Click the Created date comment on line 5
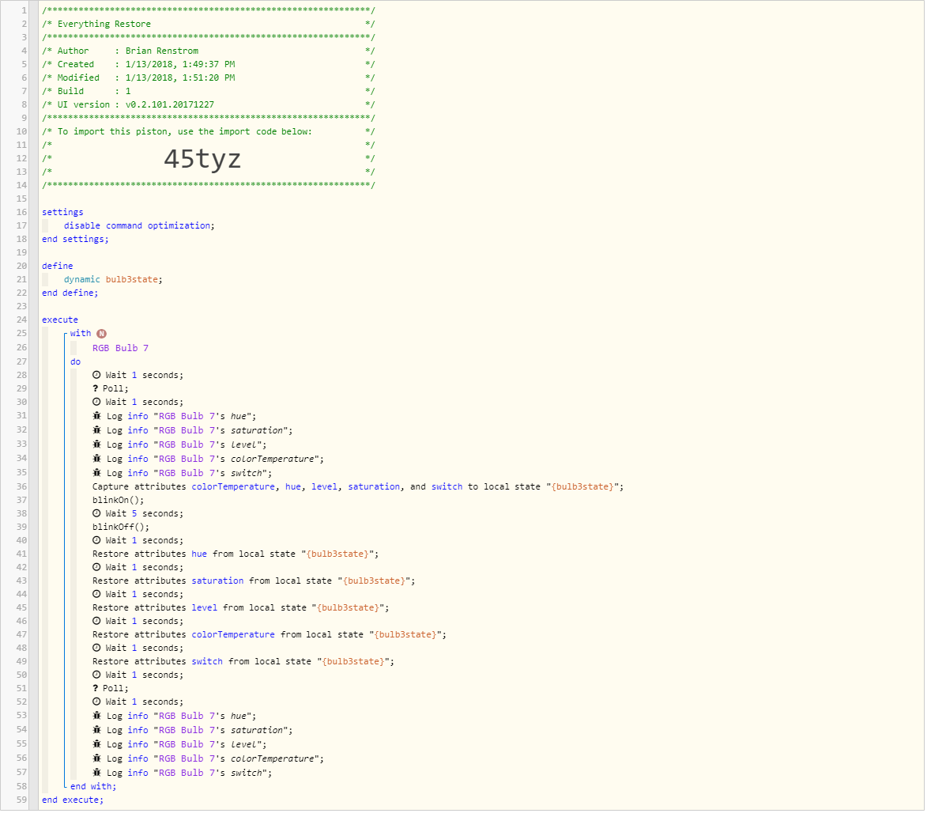 (x=209, y=64)
